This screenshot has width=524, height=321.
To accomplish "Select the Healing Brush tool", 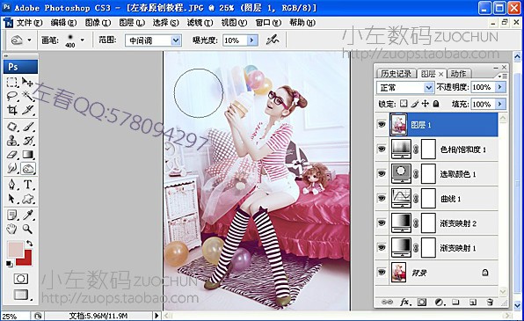I will (12, 127).
